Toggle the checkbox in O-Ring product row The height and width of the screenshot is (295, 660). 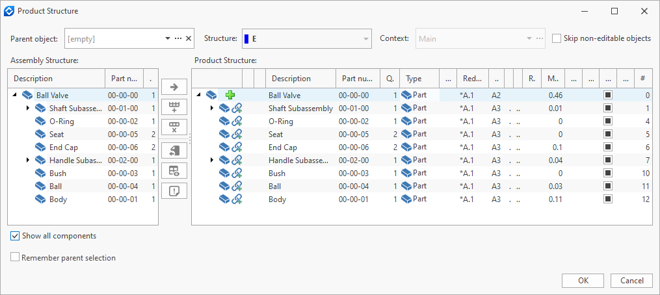(x=607, y=122)
